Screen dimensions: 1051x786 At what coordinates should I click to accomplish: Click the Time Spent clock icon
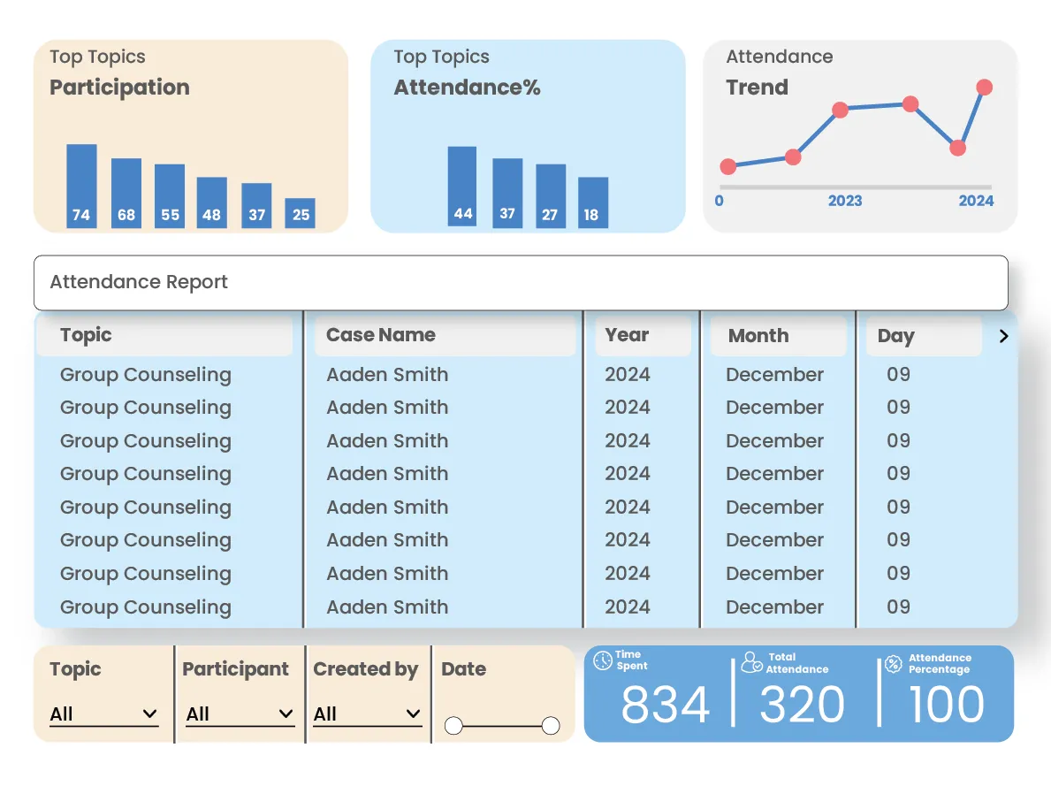click(x=604, y=660)
